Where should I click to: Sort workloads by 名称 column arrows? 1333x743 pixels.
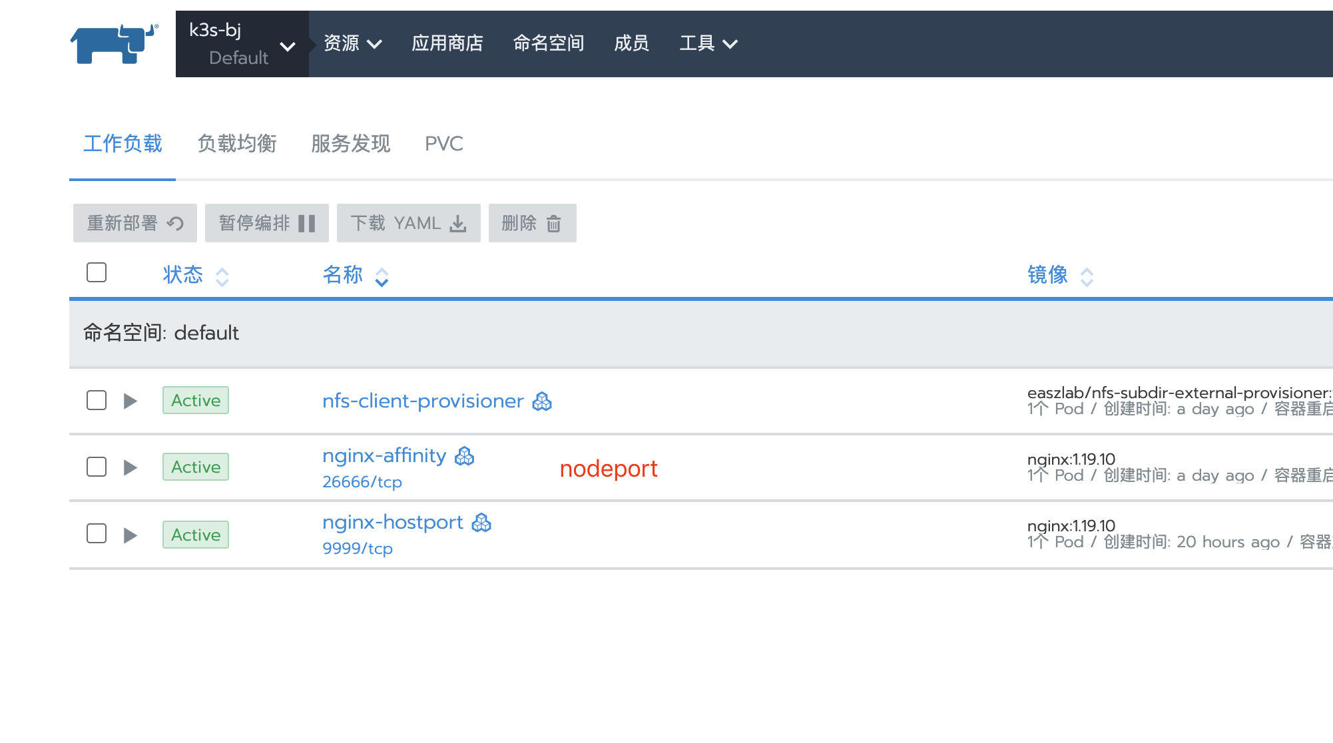382,276
